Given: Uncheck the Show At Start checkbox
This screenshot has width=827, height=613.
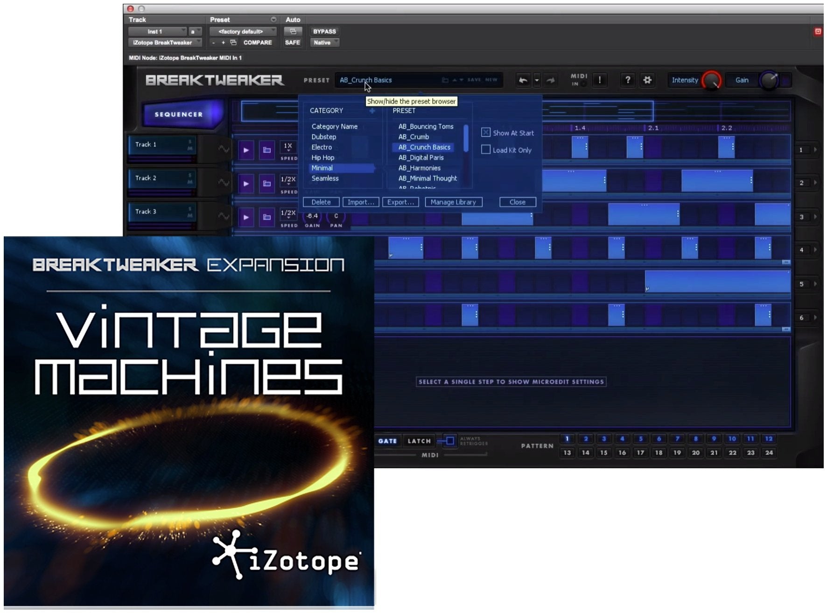Looking at the screenshot, I should point(486,133).
